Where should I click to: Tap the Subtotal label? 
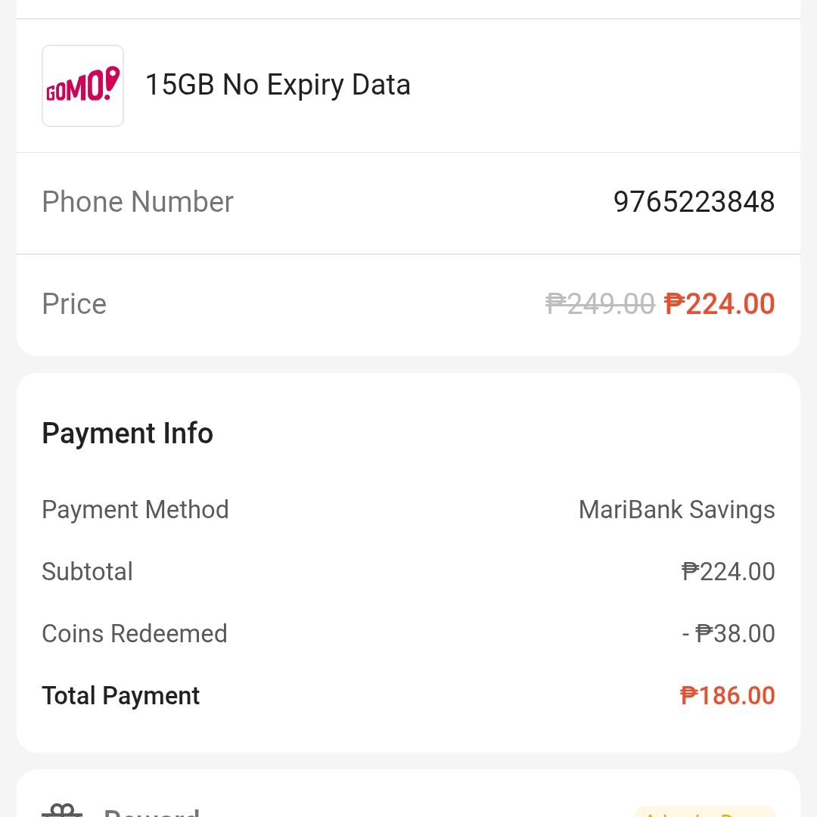(x=88, y=572)
